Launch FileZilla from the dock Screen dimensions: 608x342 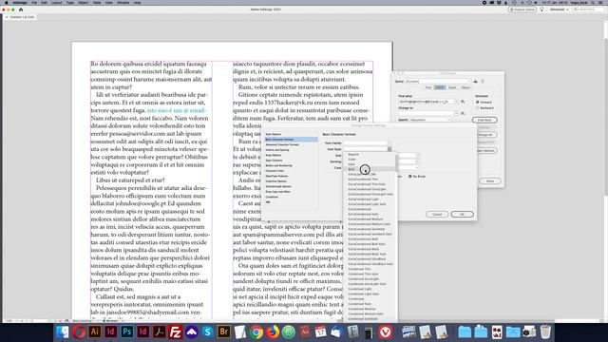tap(175, 332)
